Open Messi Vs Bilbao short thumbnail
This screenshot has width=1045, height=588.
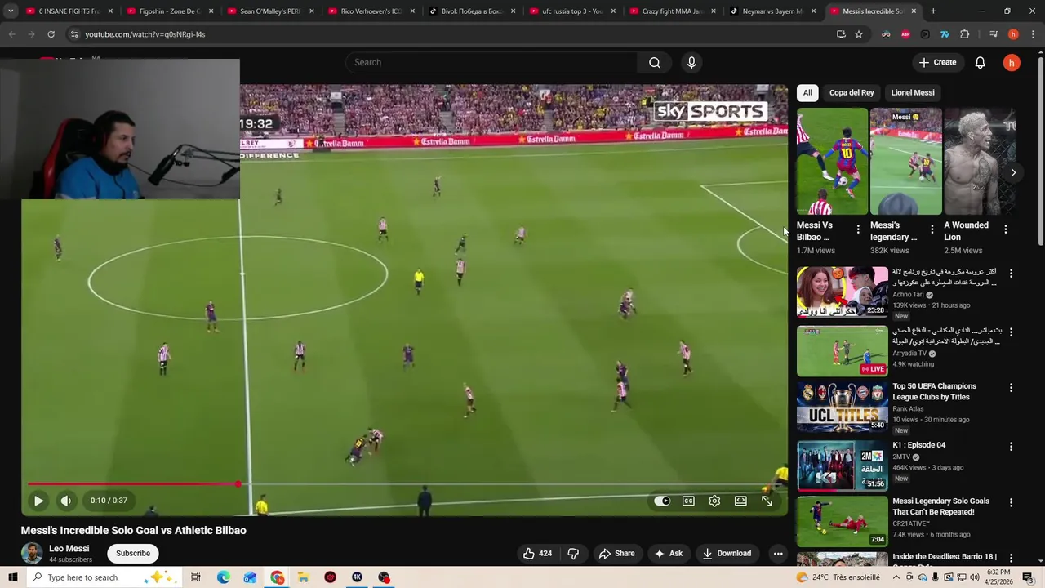832,161
